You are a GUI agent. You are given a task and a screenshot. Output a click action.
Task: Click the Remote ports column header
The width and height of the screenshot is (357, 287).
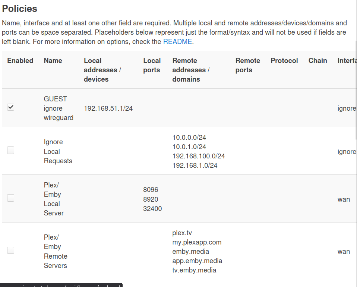coord(247,65)
